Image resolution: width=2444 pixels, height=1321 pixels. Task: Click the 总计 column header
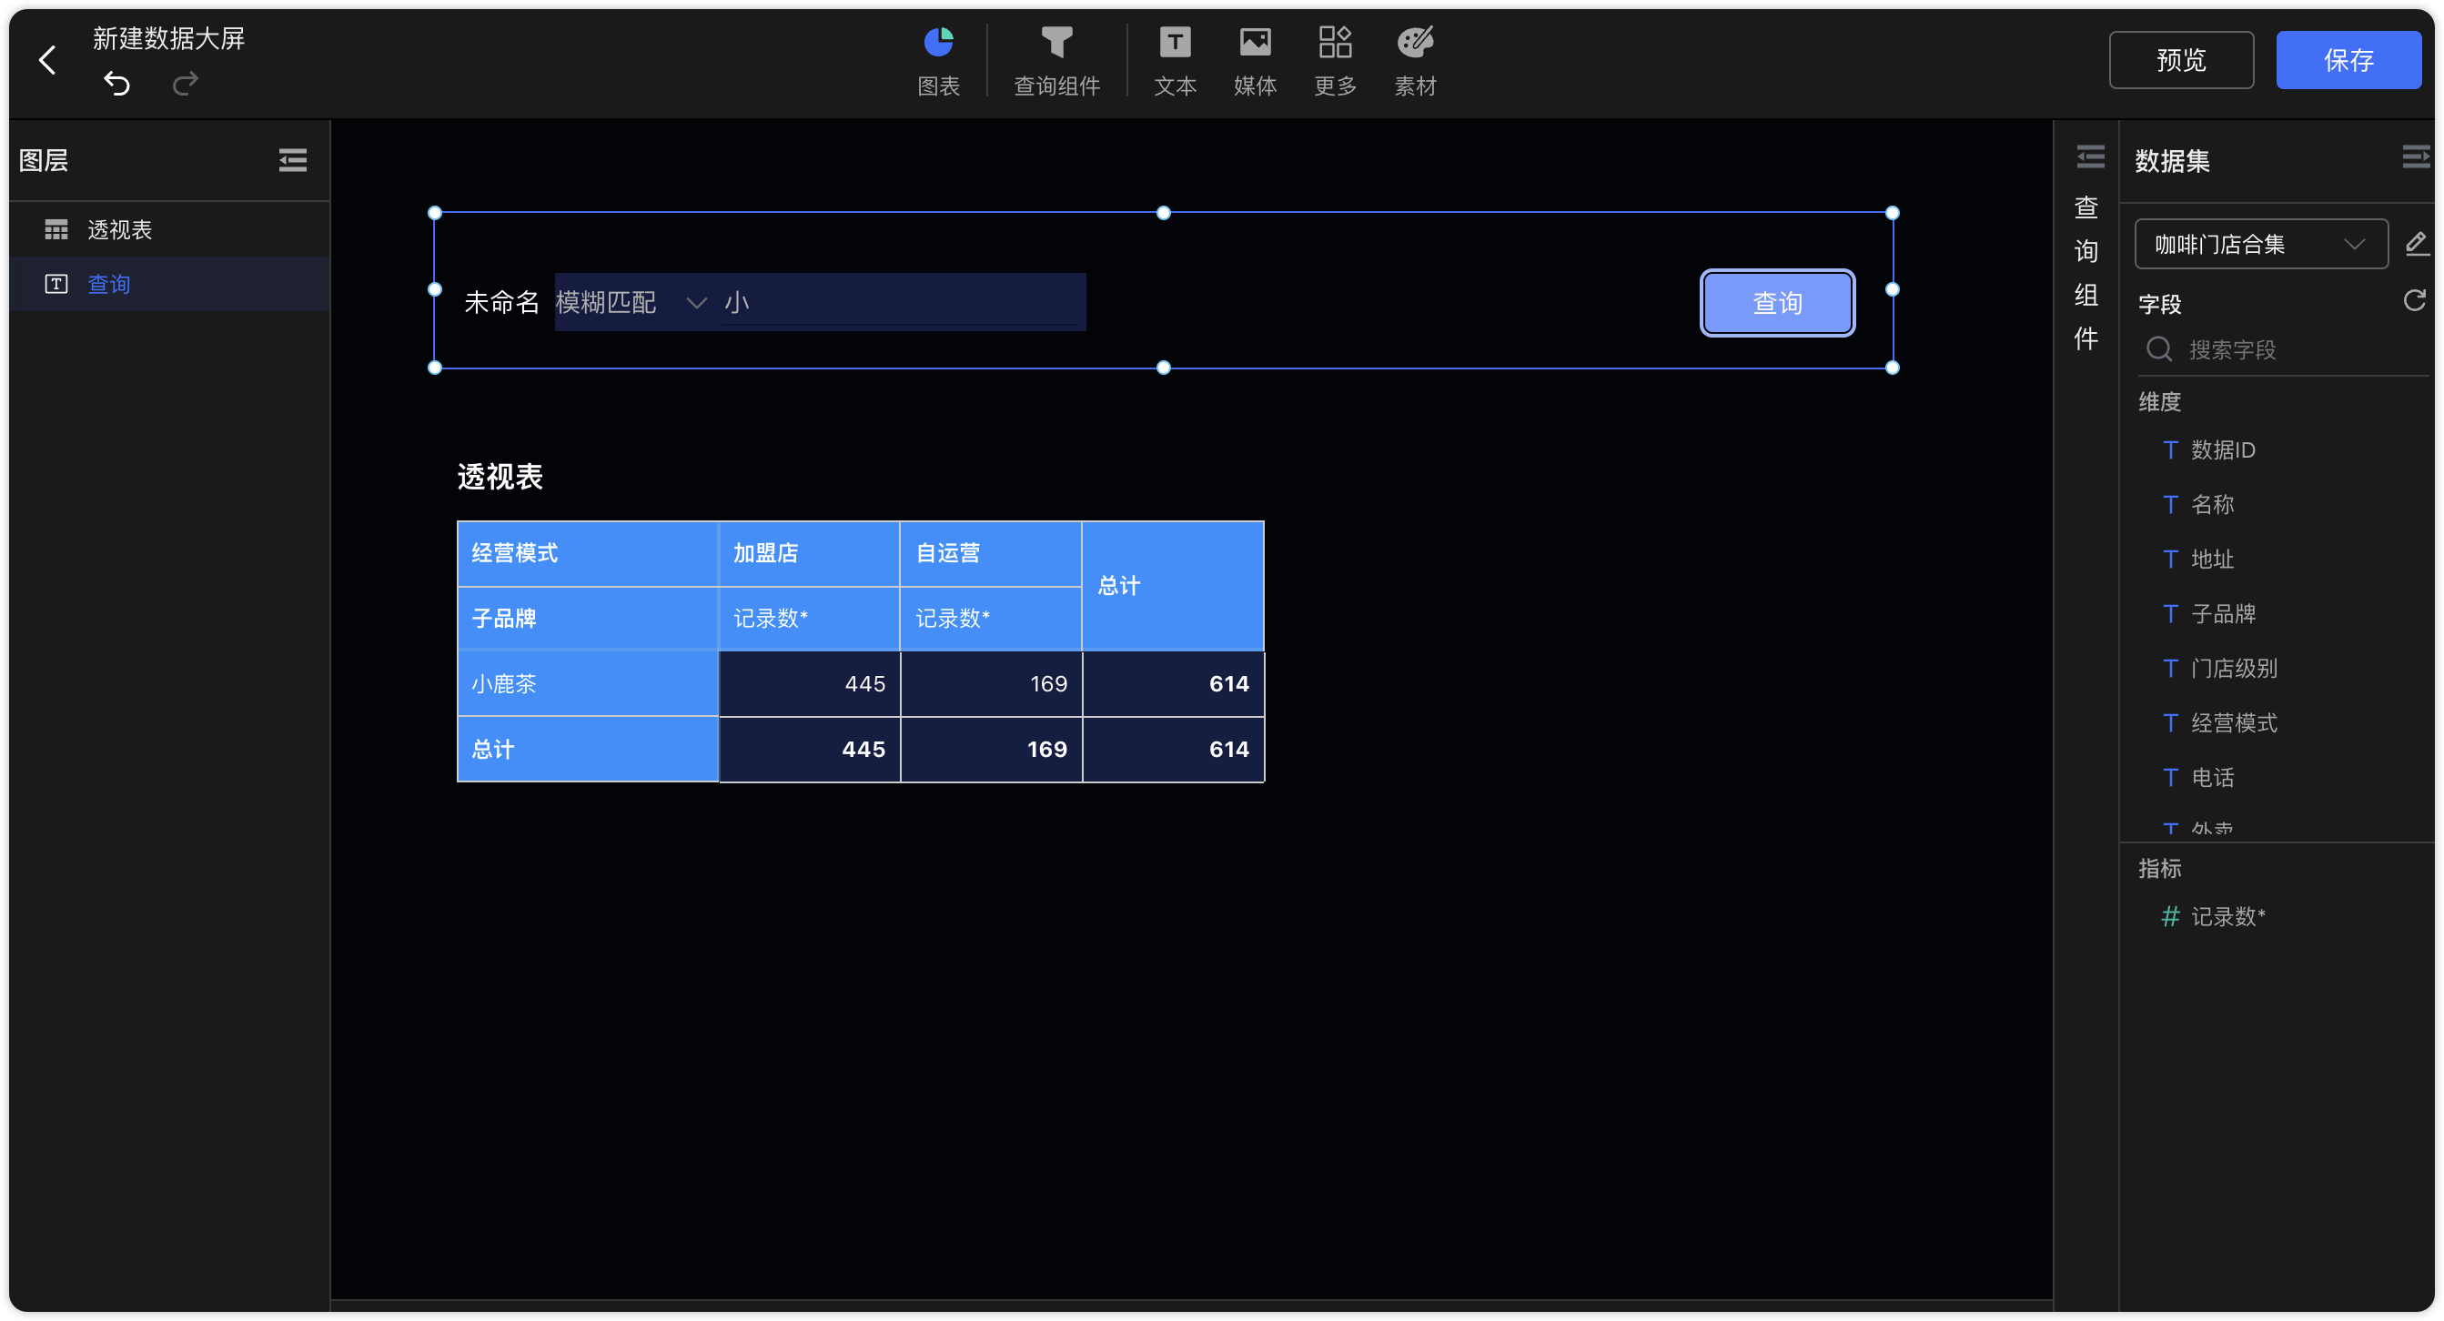point(1173,585)
